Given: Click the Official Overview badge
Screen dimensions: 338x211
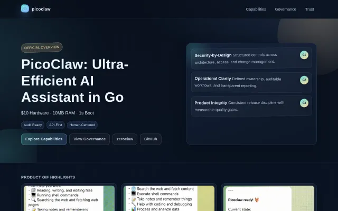Looking at the screenshot, I should click(x=42, y=47).
